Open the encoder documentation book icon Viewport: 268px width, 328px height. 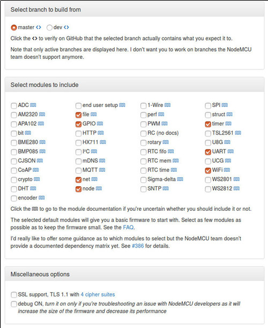[41, 197]
